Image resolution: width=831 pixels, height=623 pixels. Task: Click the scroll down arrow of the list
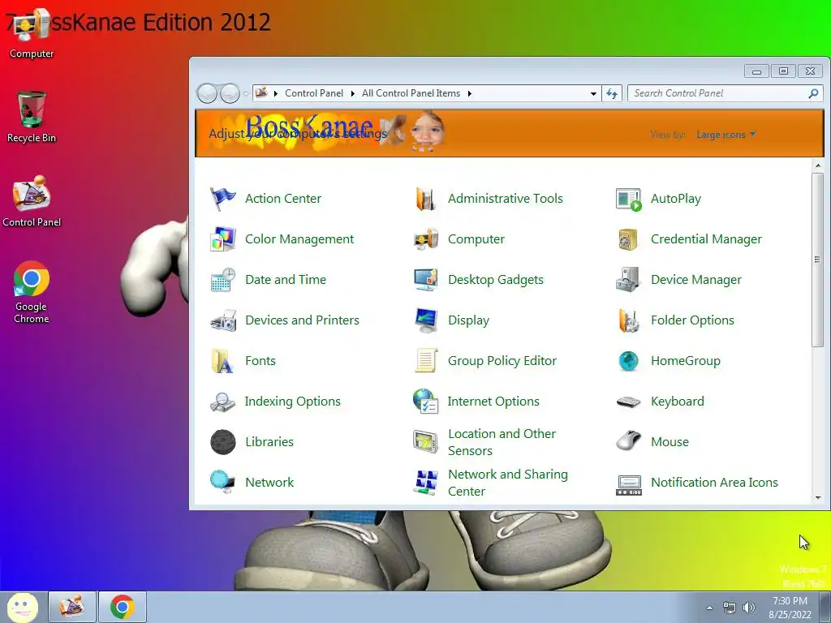coord(818,498)
